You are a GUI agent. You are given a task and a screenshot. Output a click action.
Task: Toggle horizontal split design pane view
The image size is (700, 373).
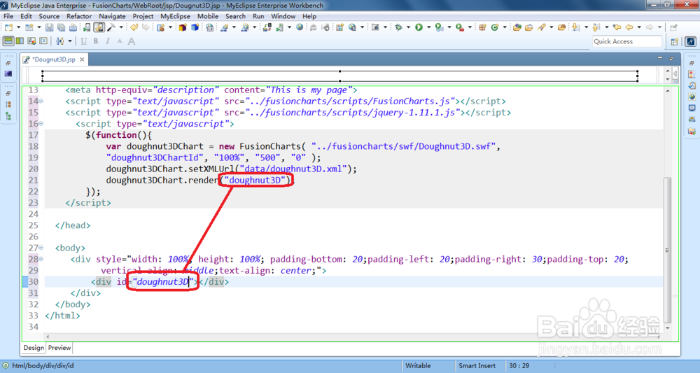point(8,41)
